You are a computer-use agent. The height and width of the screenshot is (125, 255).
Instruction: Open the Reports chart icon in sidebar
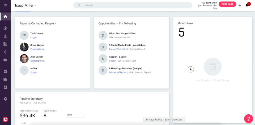pos(5,87)
